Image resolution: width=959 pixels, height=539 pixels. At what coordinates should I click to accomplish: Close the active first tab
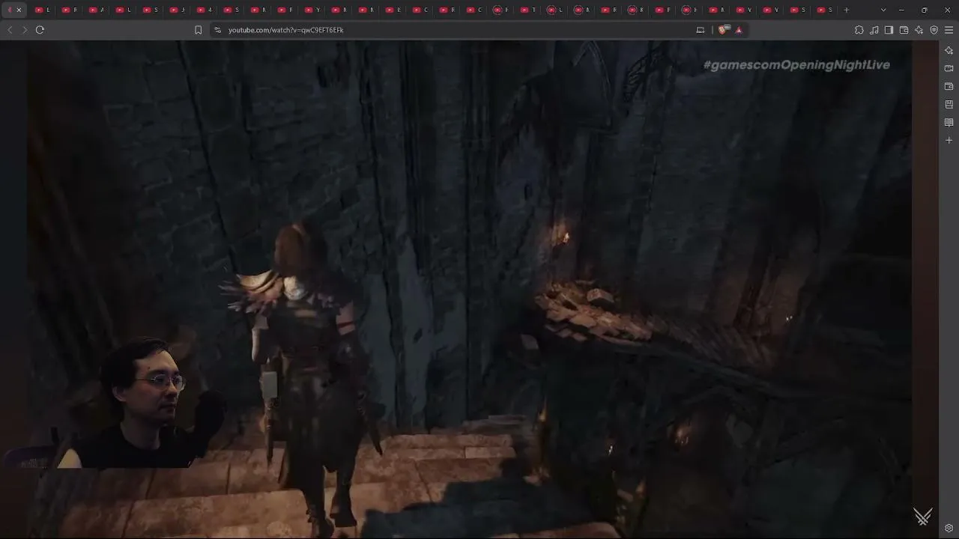(x=19, y=10)
